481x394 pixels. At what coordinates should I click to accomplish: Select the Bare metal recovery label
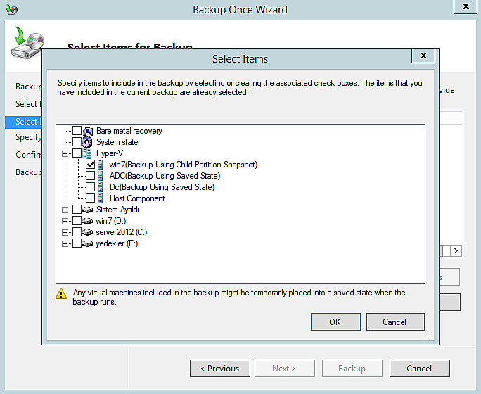pyautogui.click(x=129, y=131)
